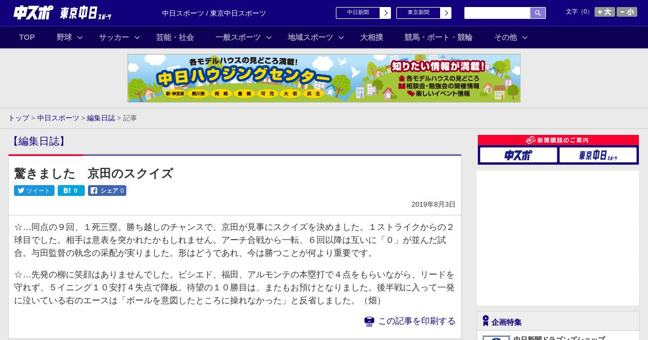Expand the 地域スポーツ dropdown chevron
Image resolution: width=648 pixels, height=340 pixels.
(x=341, y=37)
